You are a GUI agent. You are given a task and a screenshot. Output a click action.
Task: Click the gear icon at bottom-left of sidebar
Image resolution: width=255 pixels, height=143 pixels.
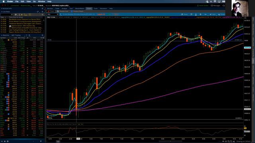[8, 141]
